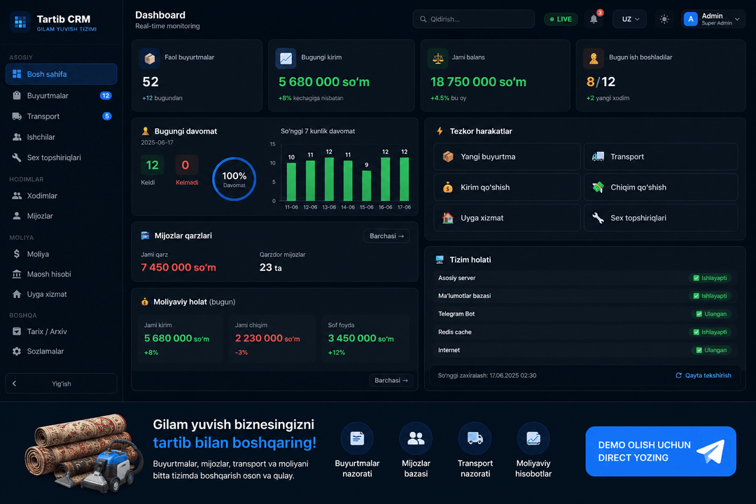756x504 pixels.
Task: Click Uyga xizmat quick action house icon
Action: (x=448, y=218)
